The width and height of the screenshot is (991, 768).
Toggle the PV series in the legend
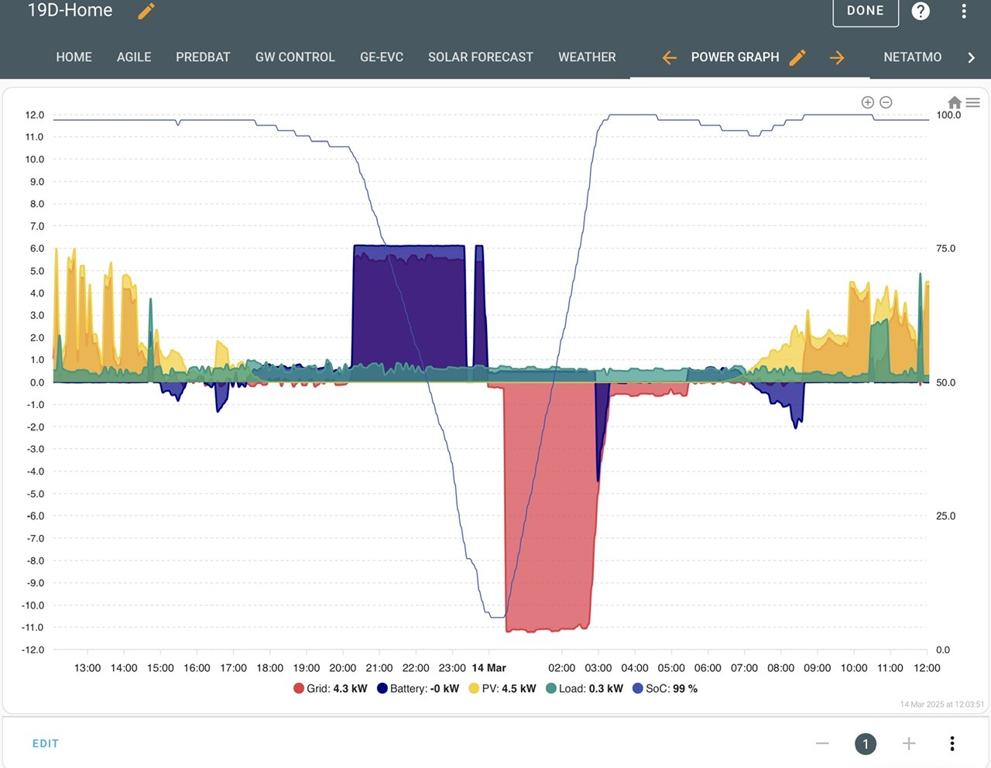click(x=502, y=688)
